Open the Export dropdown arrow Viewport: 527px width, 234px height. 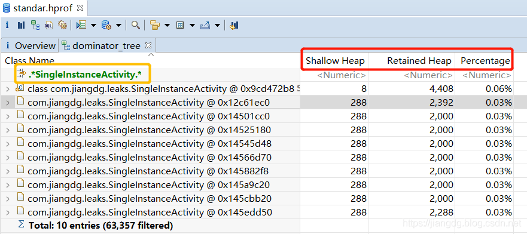point(217,26)
